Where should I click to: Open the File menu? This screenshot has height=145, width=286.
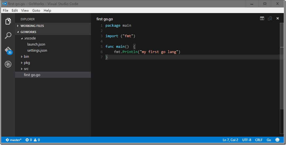click(x=5, y=11)
